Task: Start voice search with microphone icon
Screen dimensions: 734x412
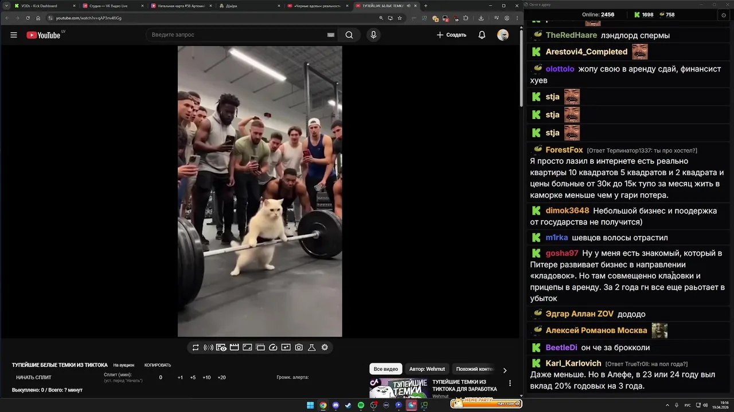Action: pyautogui.click(x=373, y=35)
